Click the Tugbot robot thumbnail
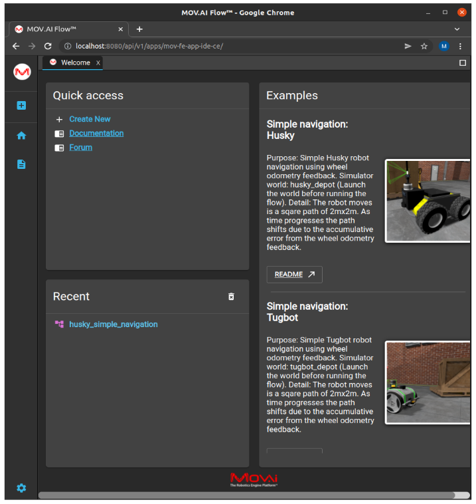 click(428, 382)
